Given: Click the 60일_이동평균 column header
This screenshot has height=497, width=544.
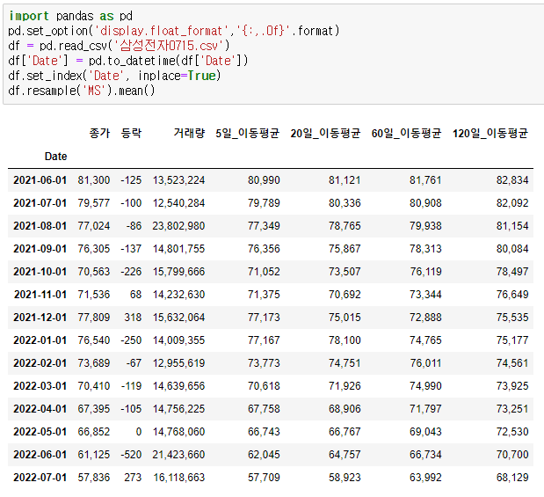Looking at the screenshot, I should coord(406,133).
